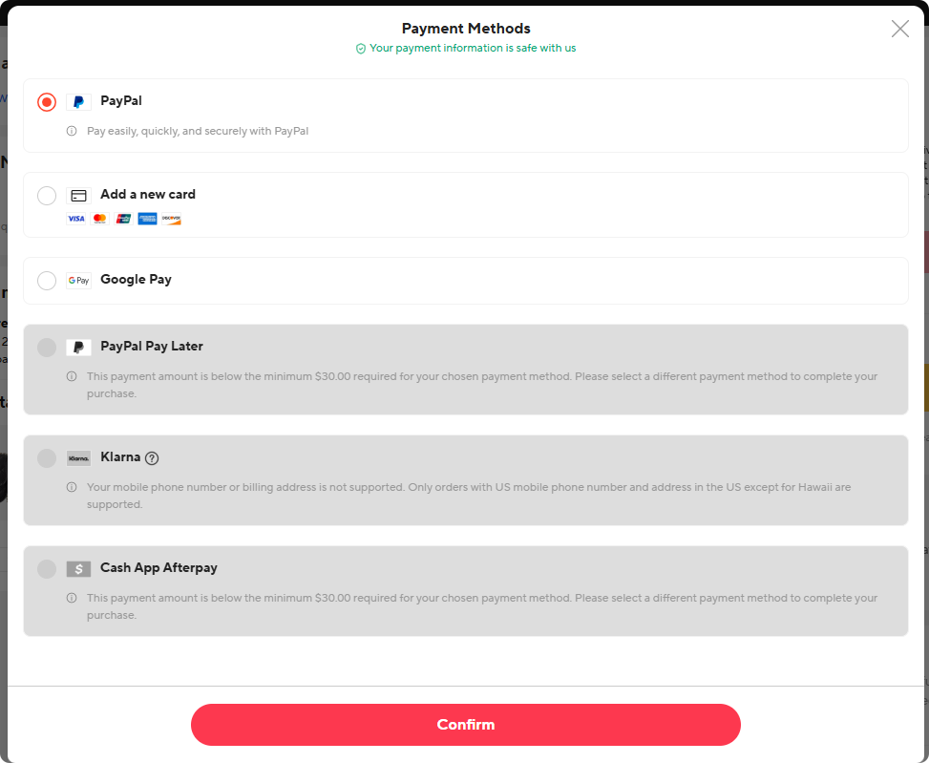The image size is (929, 763).
Task: Click the Cash App Afterpay dollar icon
Action: pos(78,569)
